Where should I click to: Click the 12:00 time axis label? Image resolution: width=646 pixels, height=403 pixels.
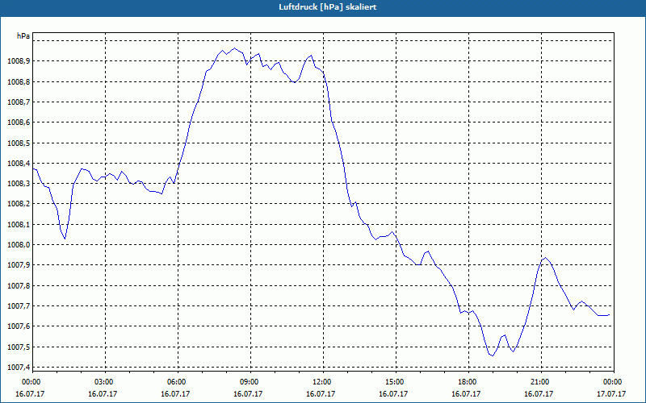(x=321, y=382)
